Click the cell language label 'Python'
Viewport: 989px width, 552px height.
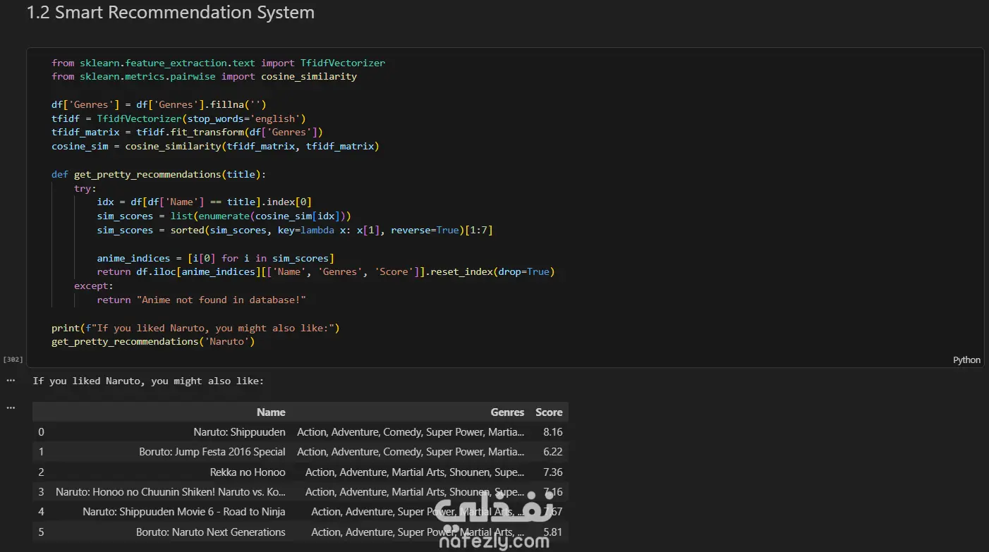[966, 360]
